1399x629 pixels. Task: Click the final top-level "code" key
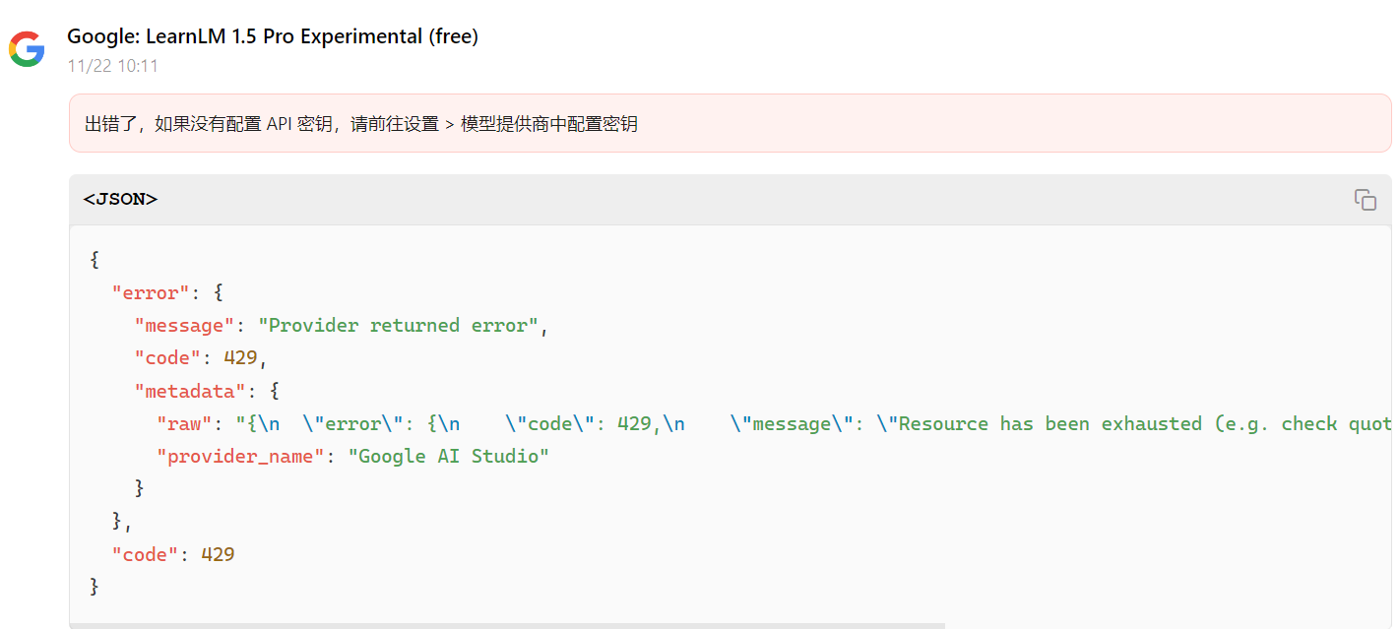[x=145, y=555]
